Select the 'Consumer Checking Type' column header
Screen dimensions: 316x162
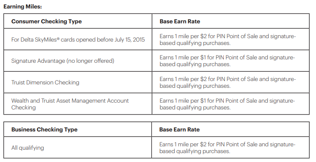click(x=46, y=21)
